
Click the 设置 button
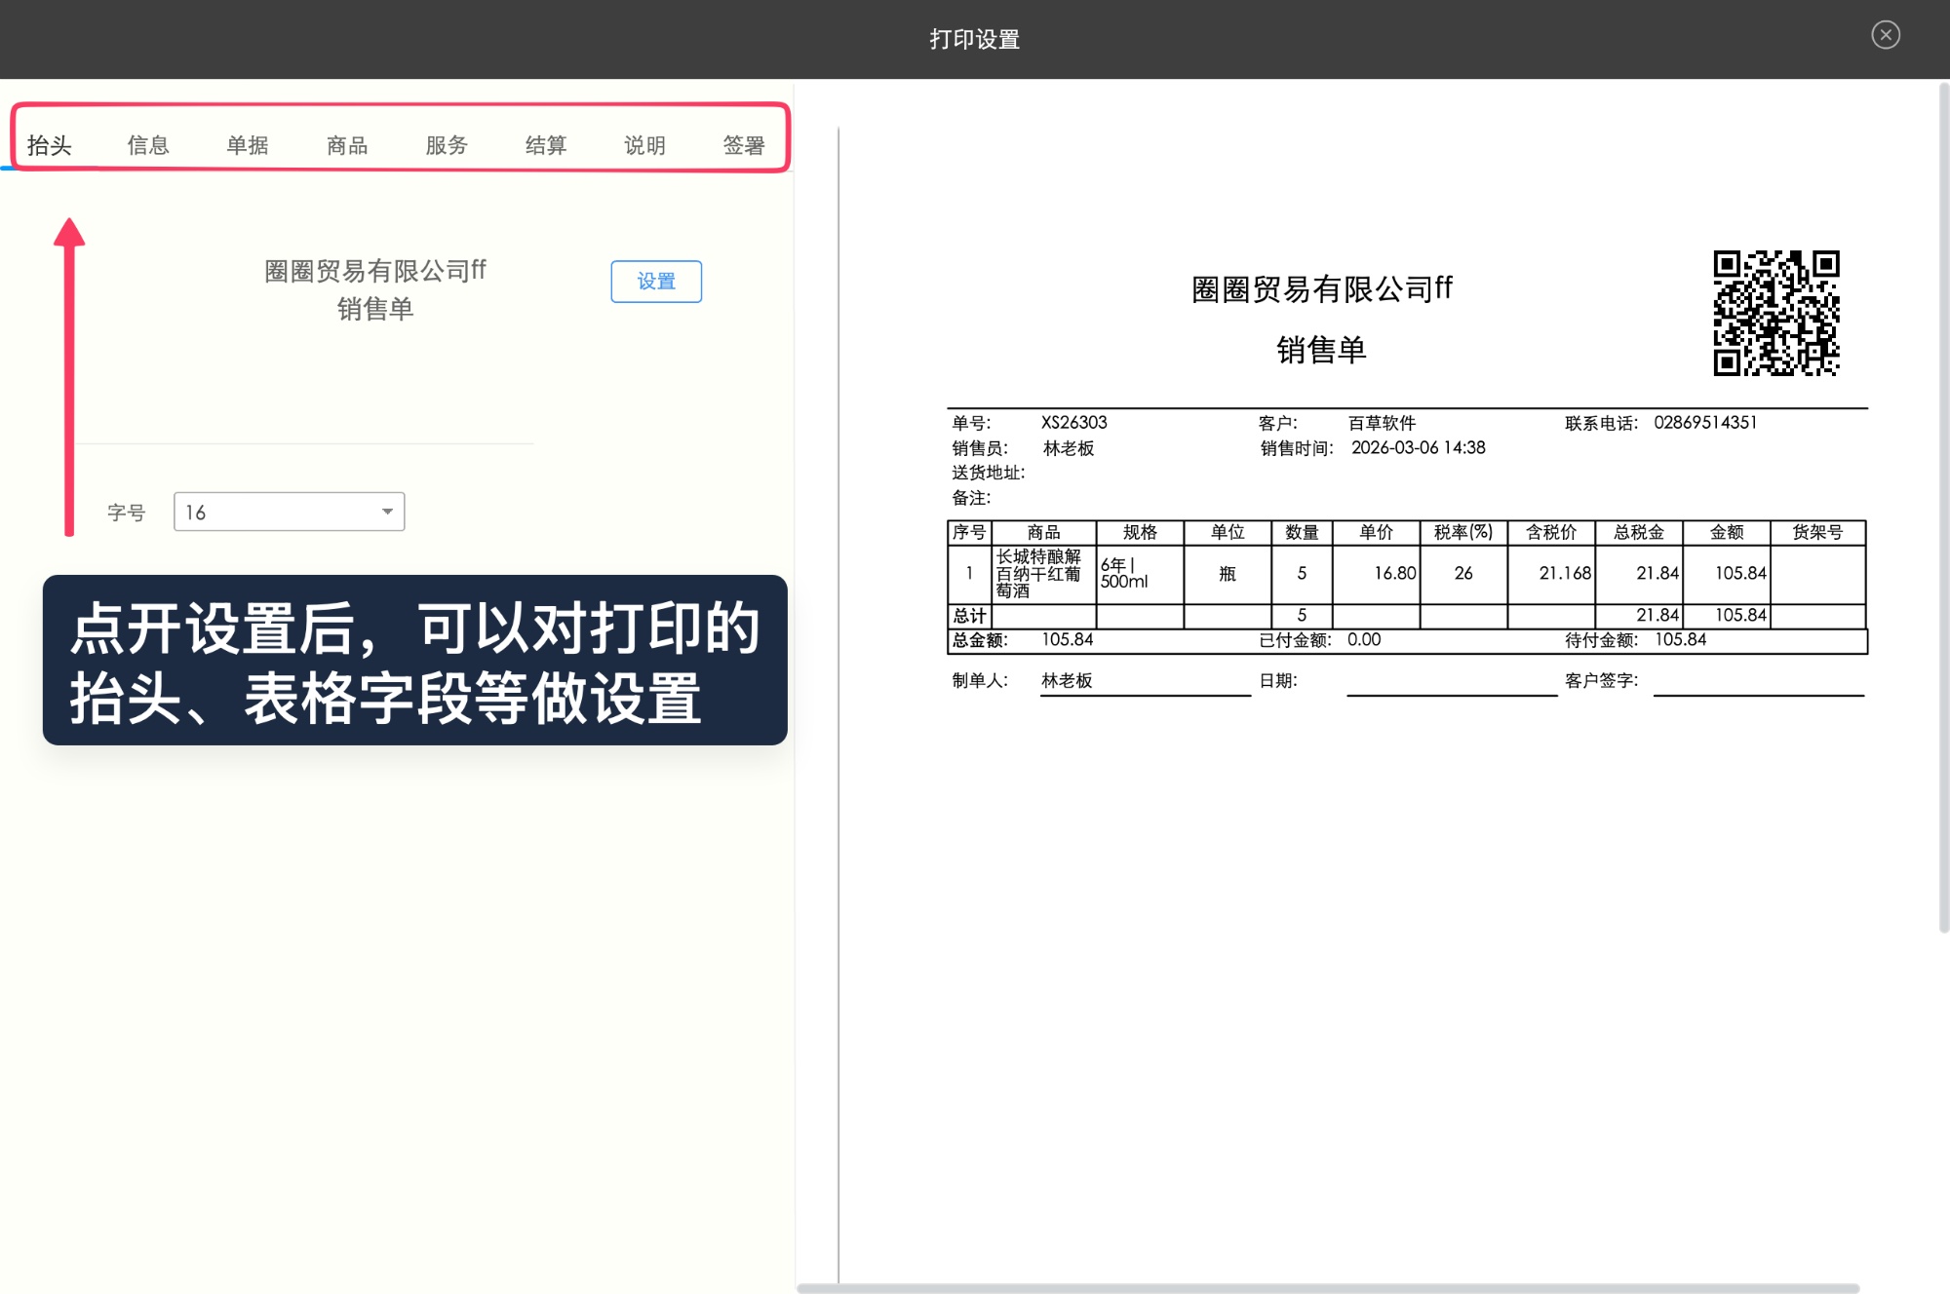[656, 281]
